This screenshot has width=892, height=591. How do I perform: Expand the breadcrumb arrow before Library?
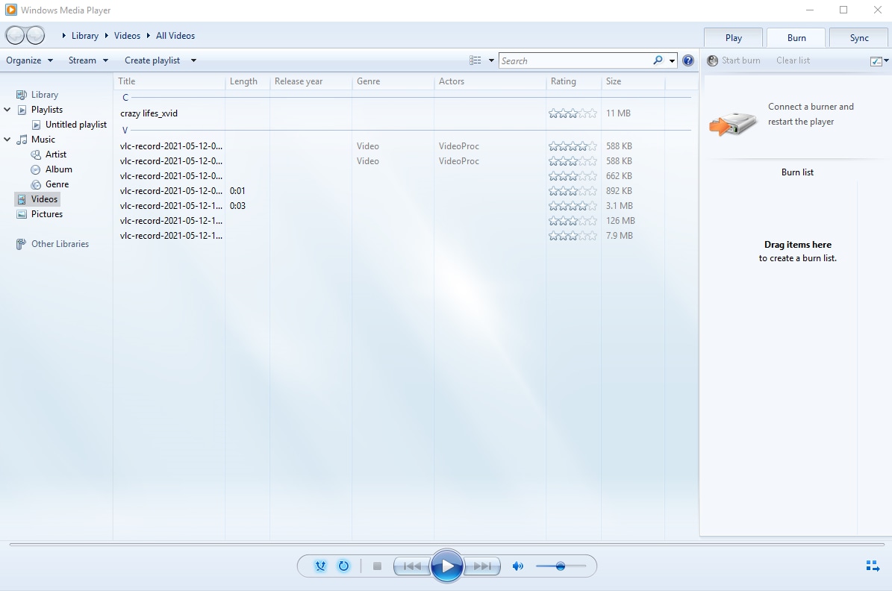[64, 35]
